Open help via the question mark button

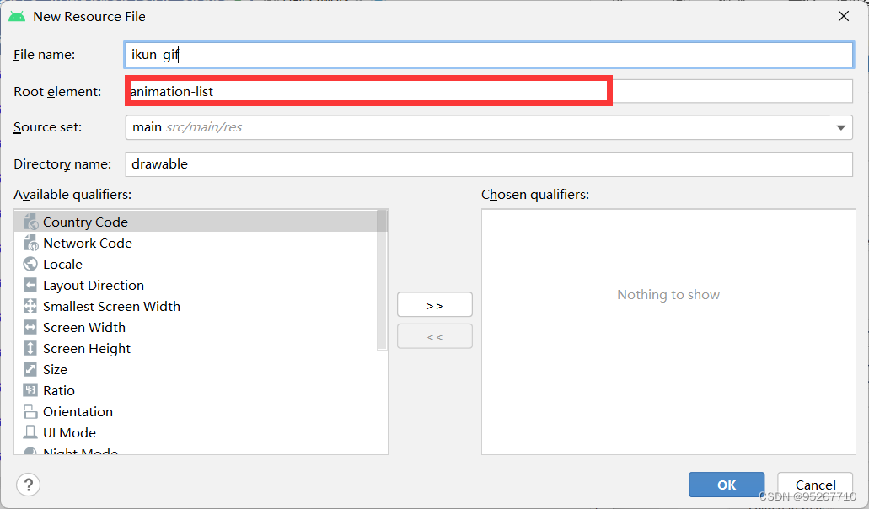click(29, 485)
